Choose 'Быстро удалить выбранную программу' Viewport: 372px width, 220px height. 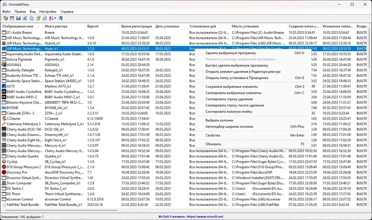coord(253,65)
